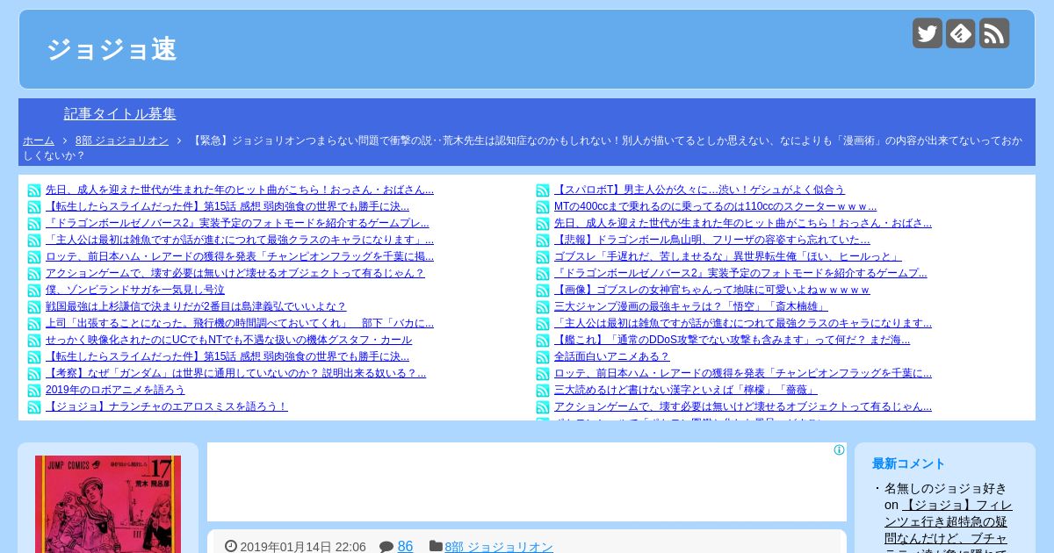Click the comment bubble icon by 86

386,547
